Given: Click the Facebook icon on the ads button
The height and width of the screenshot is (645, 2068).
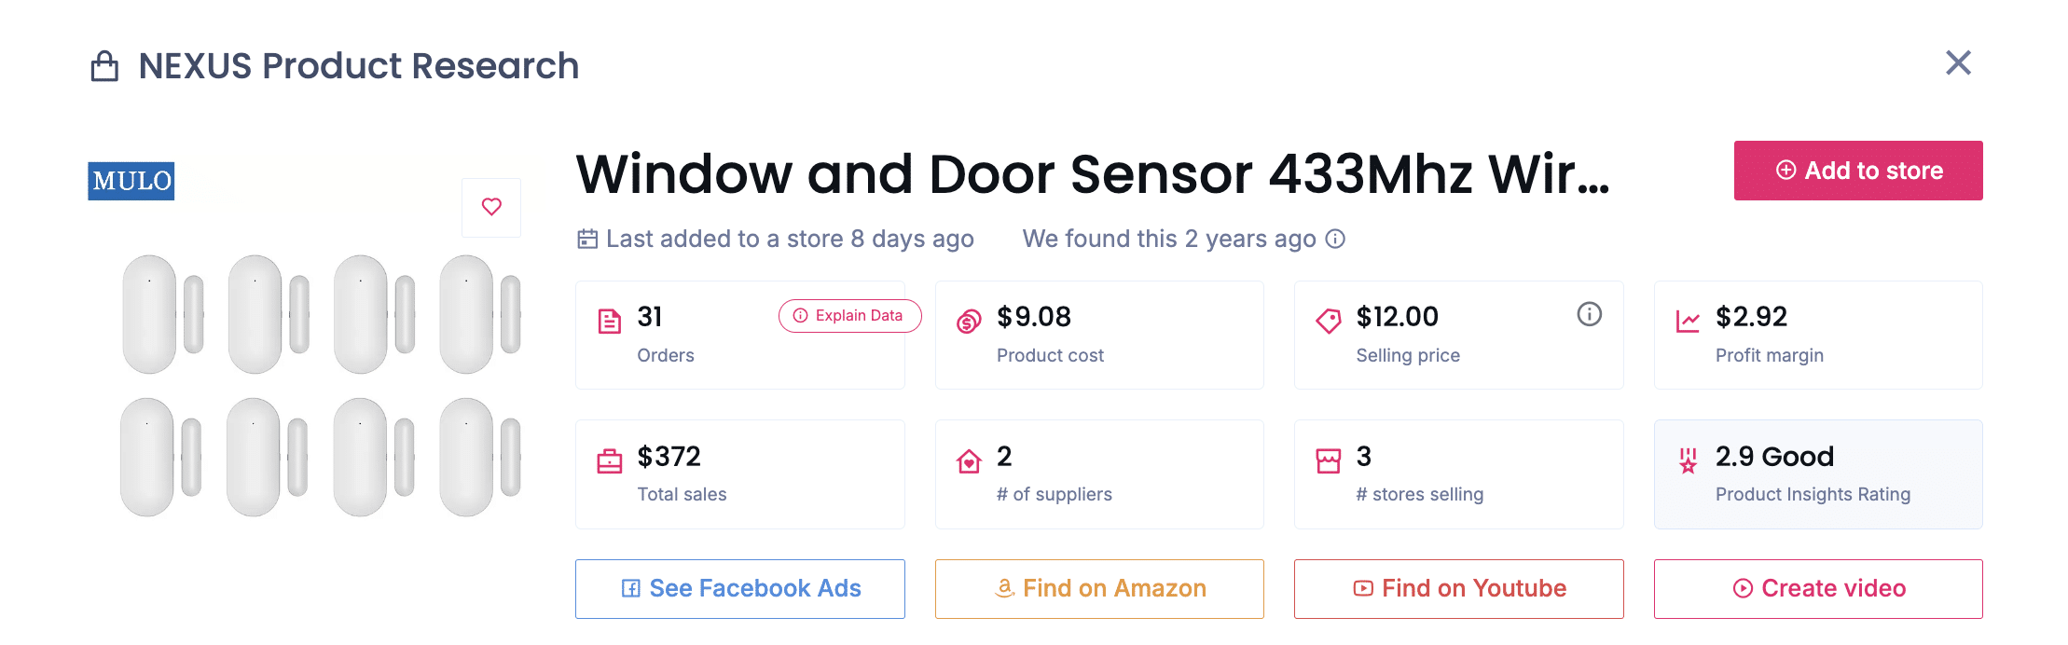Looking at the screenshot, I should pyautogui.click(x=630, y=588).
